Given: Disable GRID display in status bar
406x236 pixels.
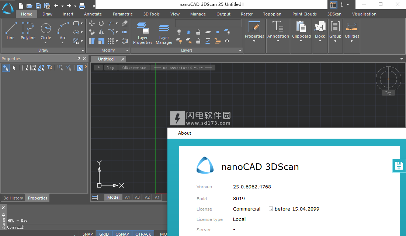Looking at the screenshot, I should [104, 234].
